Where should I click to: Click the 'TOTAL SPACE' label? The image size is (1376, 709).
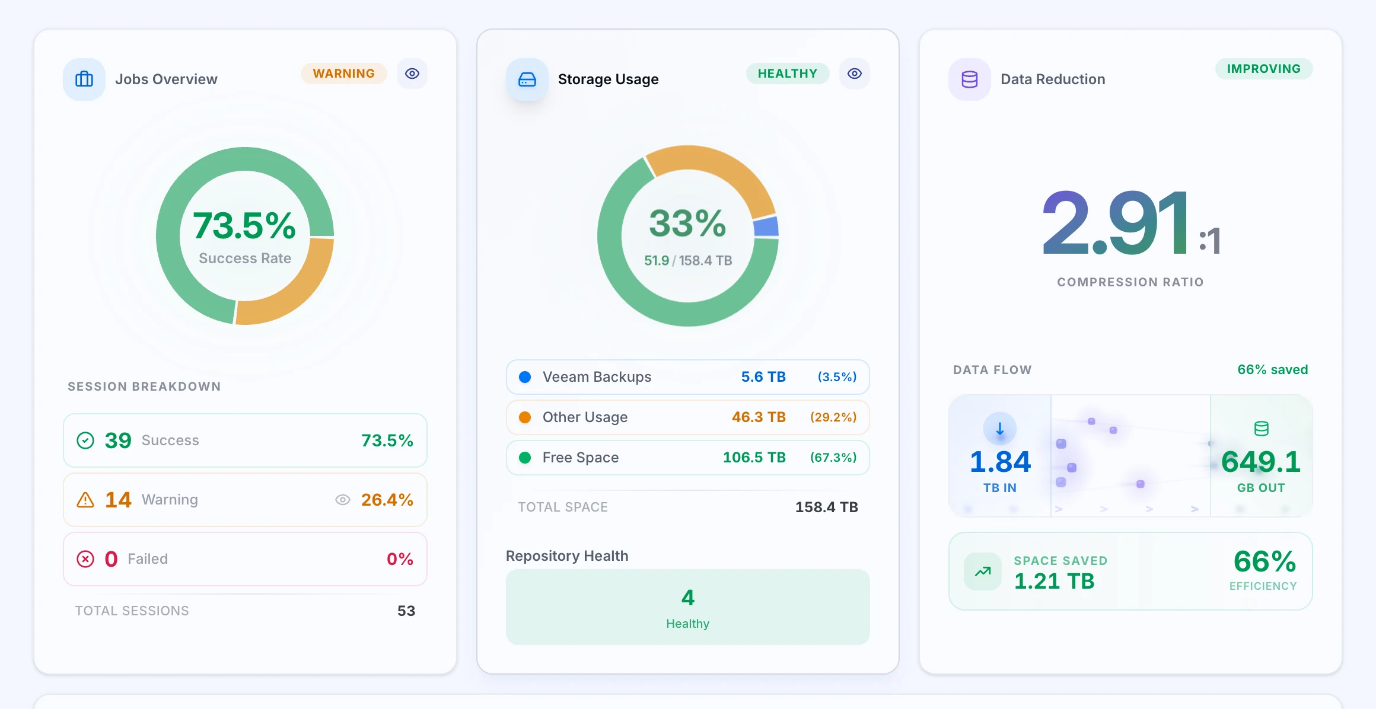[x=563, y=507]
